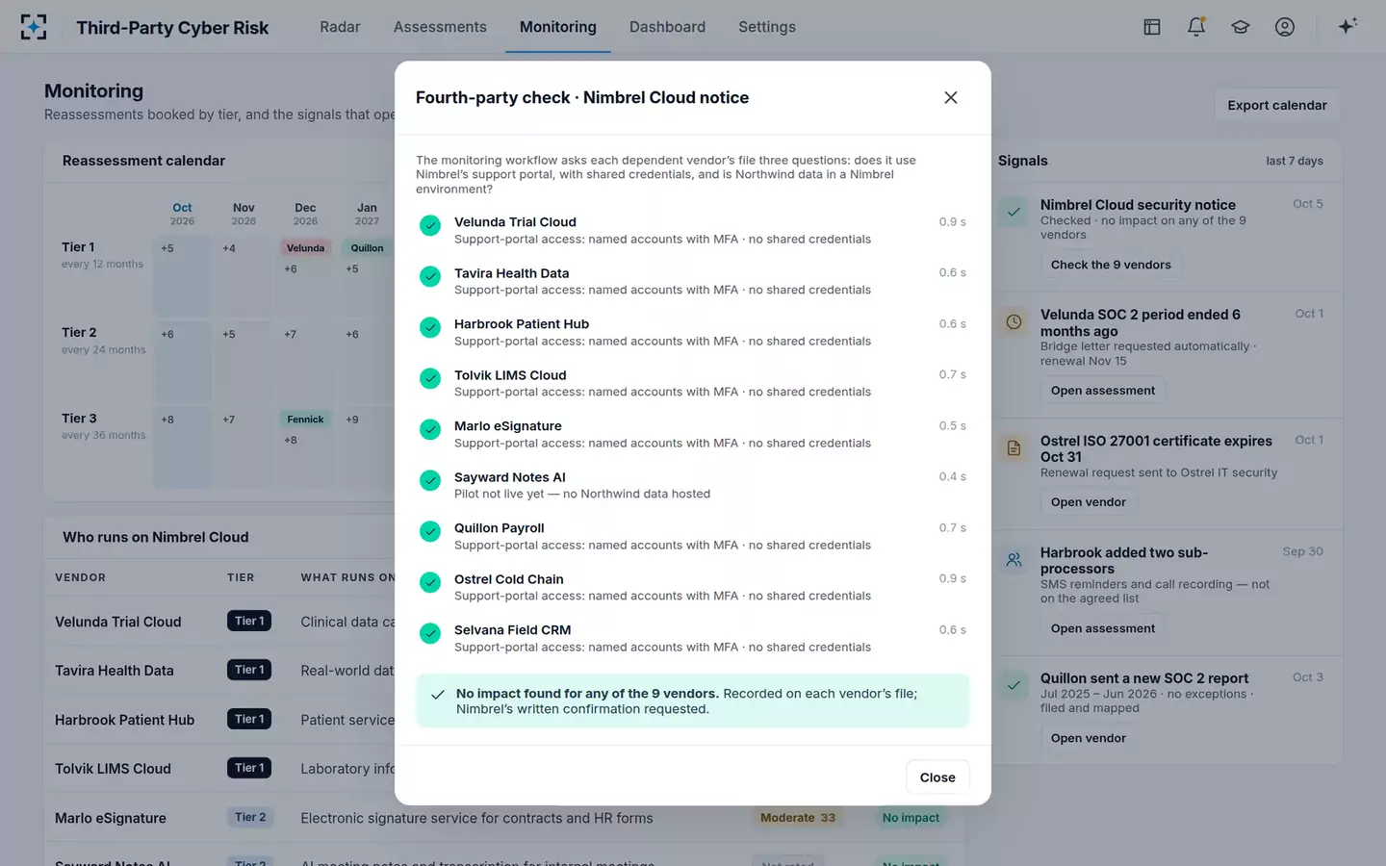The height and width of the screenshot is (866, 1386).
Task: Click the green check beside Velunda Trial Cloud
Action: click(430, 226)
